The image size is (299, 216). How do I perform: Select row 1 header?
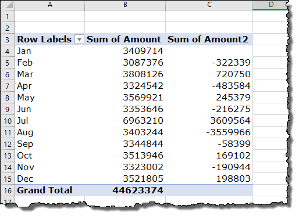click(x=8, y=16)
